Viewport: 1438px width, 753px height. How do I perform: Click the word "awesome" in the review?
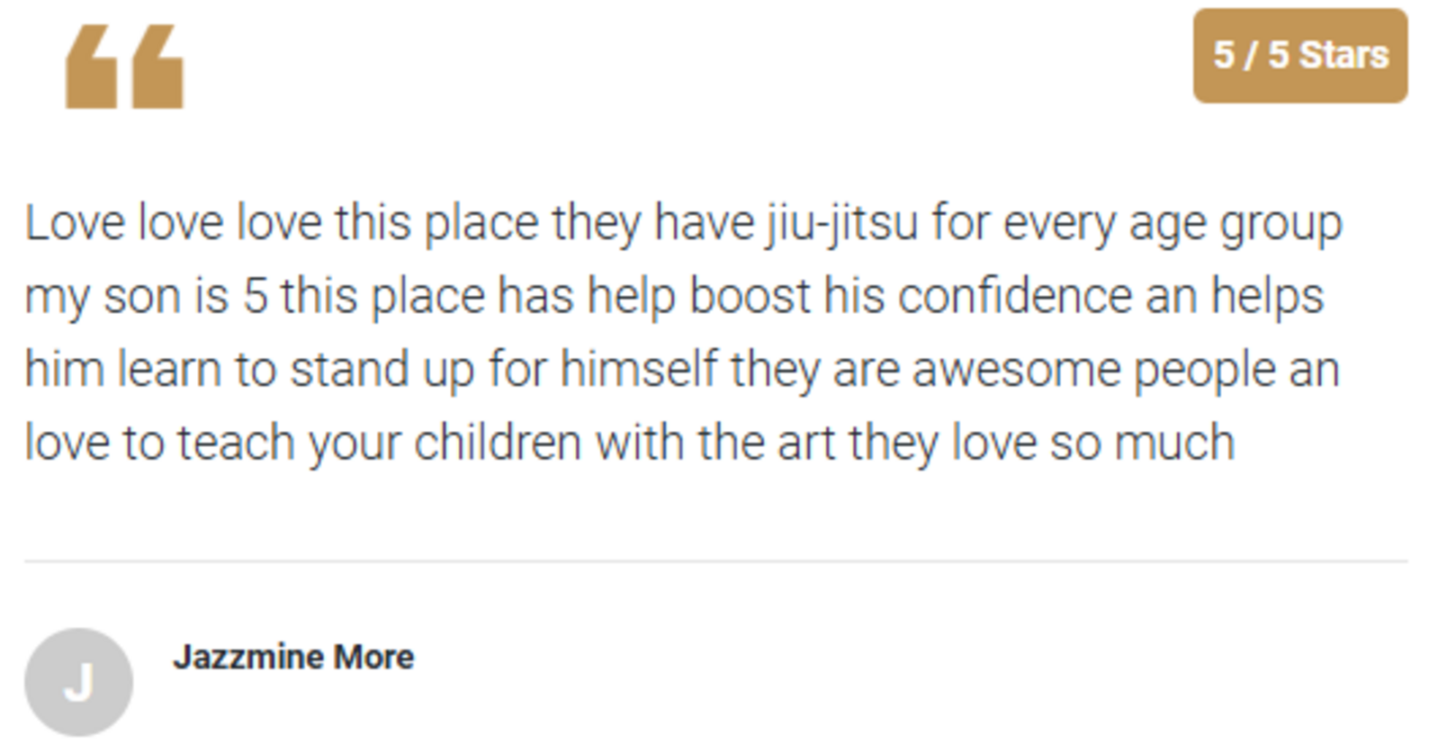pos(1016,370)
